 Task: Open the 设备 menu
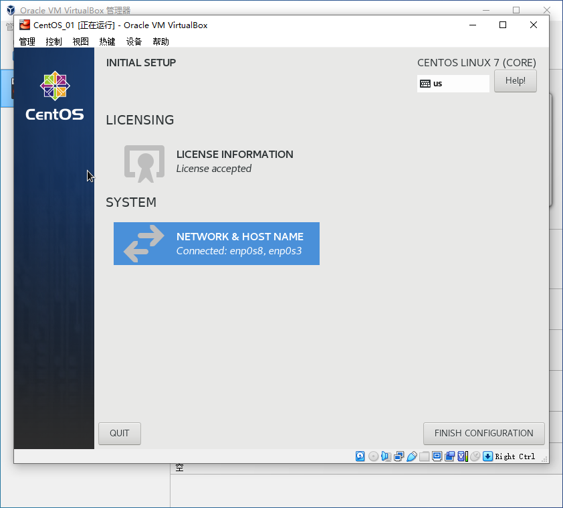coord(134,41)
